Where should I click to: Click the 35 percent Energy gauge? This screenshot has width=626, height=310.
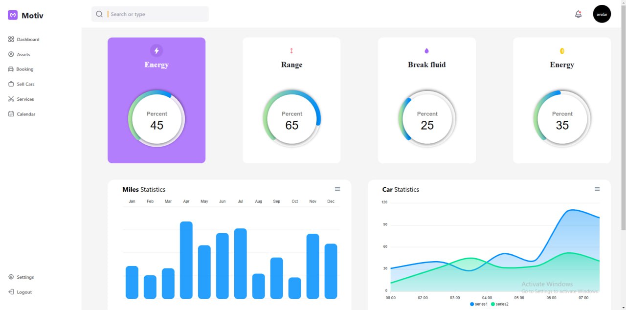(x=562, y=119)
